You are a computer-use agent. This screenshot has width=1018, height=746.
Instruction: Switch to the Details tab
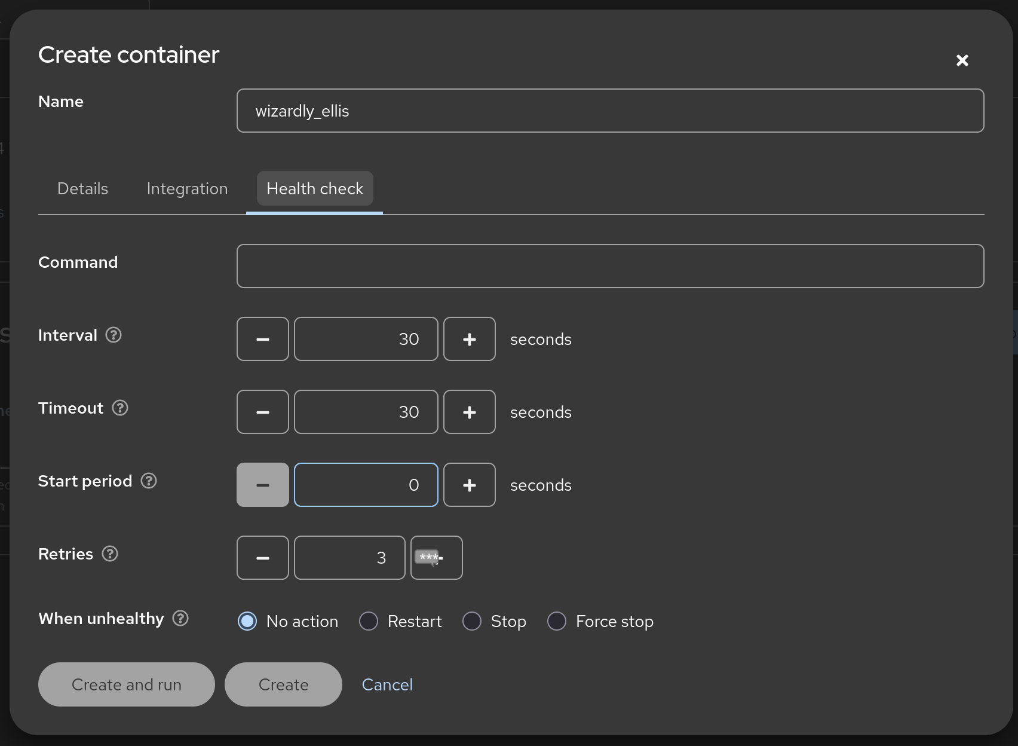(82, 189)
